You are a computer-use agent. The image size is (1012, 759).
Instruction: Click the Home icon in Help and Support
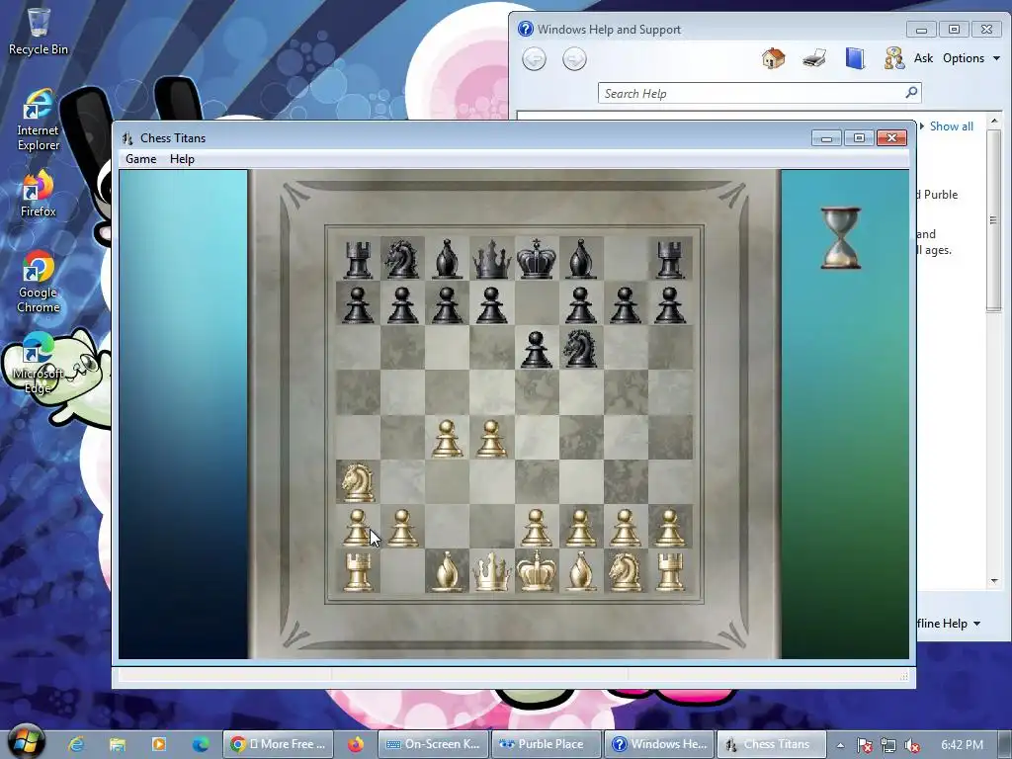click(773, 58)
